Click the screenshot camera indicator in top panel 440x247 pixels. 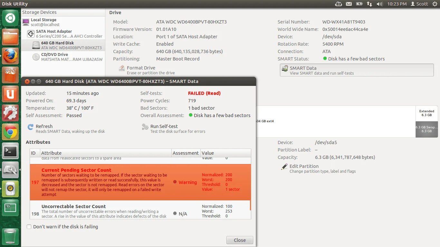(338, 4)
